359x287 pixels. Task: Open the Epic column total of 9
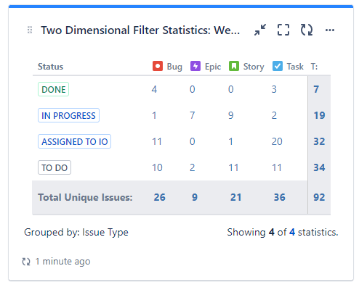tap(195, 197)
